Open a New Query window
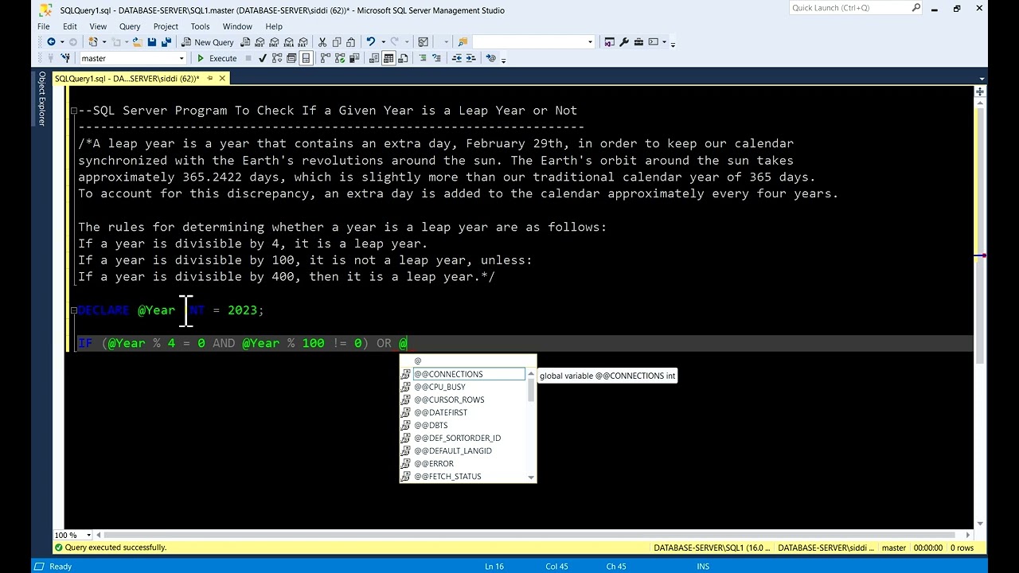 pyautogui.click(x=207, y=42)
